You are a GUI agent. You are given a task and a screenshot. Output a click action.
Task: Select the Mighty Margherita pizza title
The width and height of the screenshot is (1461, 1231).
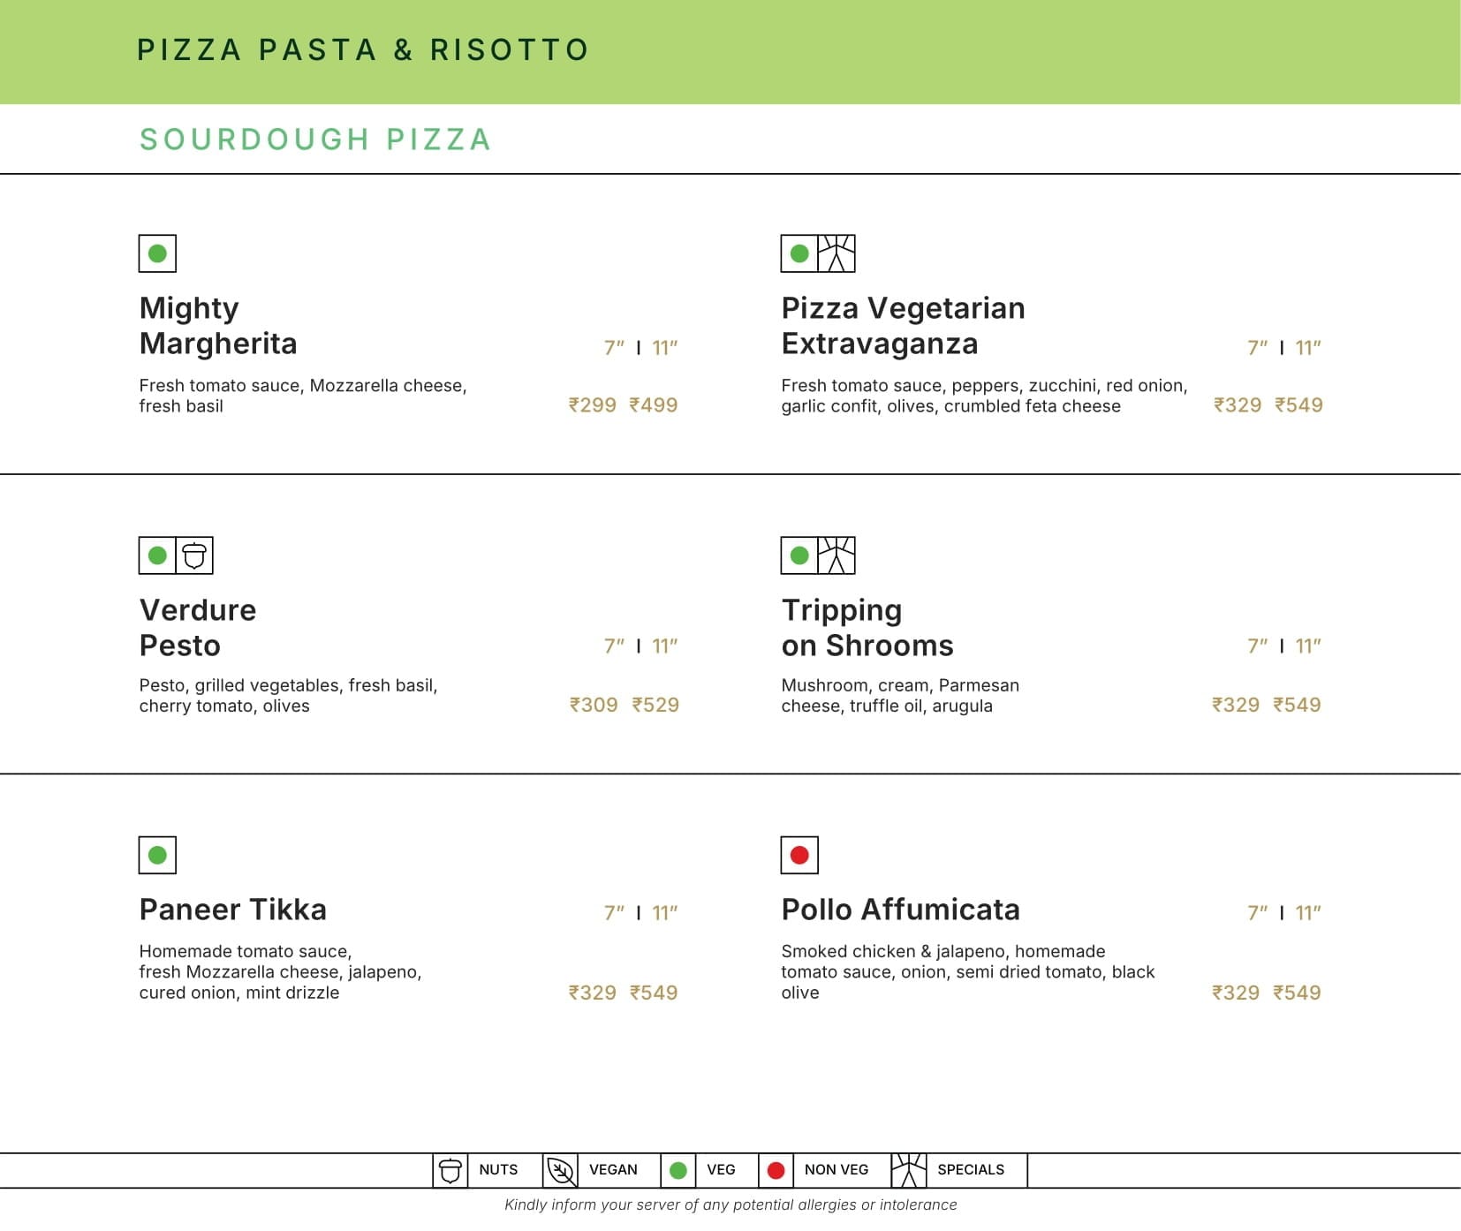(x=218, y=325)
